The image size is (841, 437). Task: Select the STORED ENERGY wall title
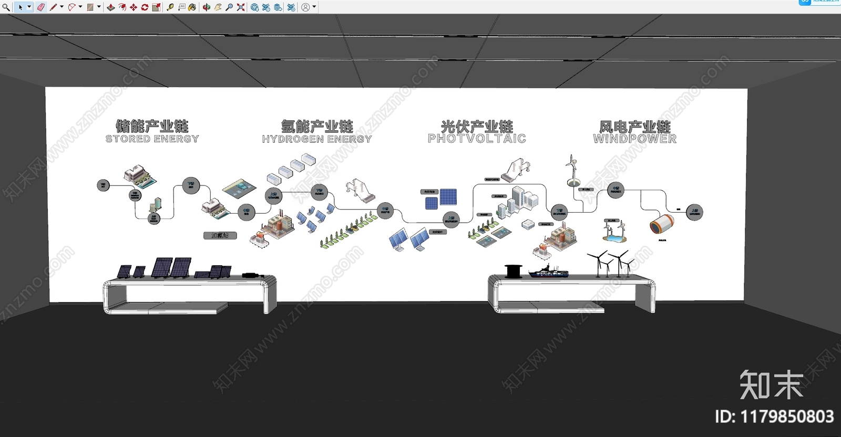152,139
